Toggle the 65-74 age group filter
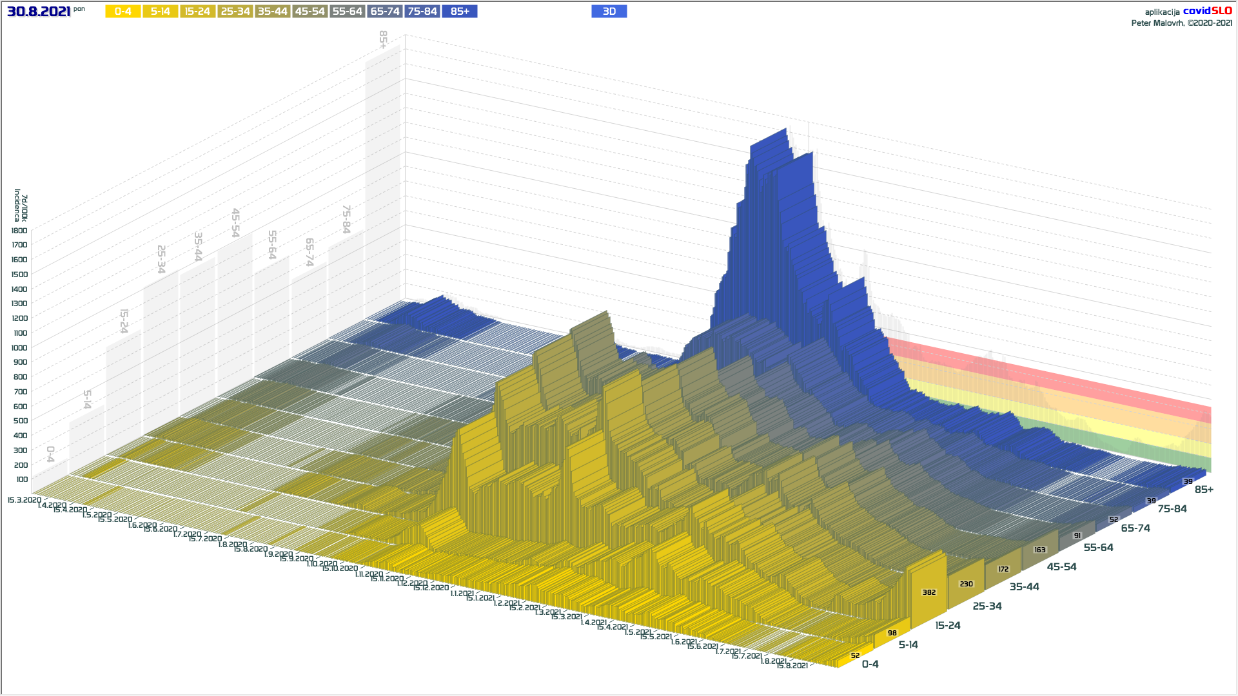Image resolution: width=1238 pixels, height=696 pixels. pyautogui.click(x=385, y=12)
